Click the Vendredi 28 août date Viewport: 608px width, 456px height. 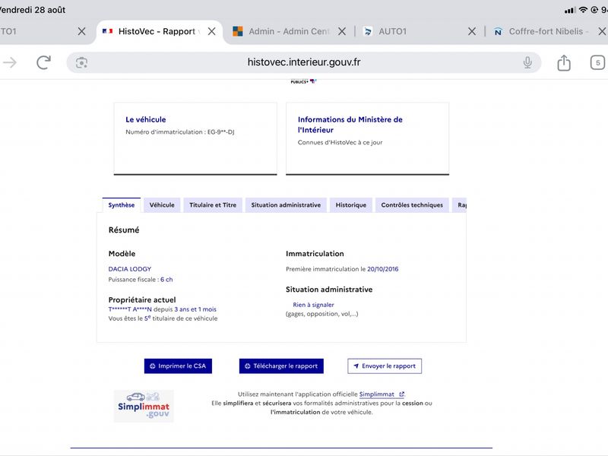point(33,10)
